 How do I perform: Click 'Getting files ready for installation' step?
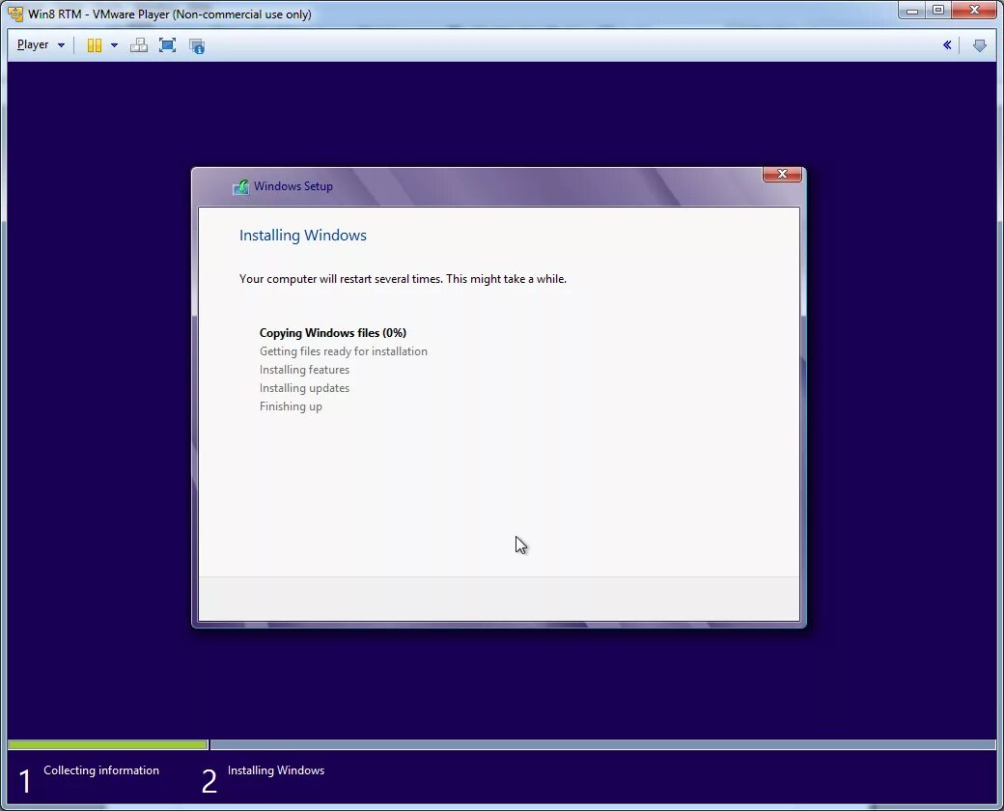344,351
